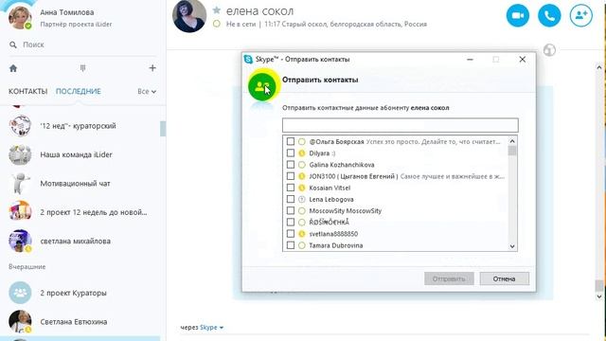Check the @Ольга Боярская checkbox
This screenshot has height=341, width=606.
291,141
